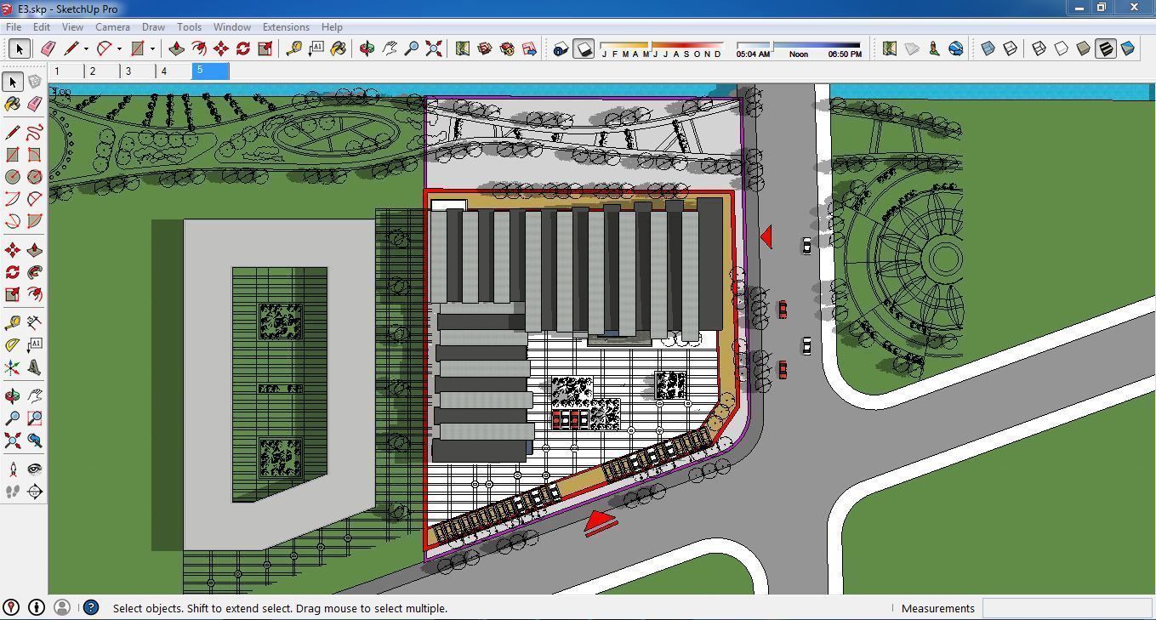The height and width of the screenshot is (620, 1156).
Task: Select the Dimension tool in left panel
Action: point(34,323)
